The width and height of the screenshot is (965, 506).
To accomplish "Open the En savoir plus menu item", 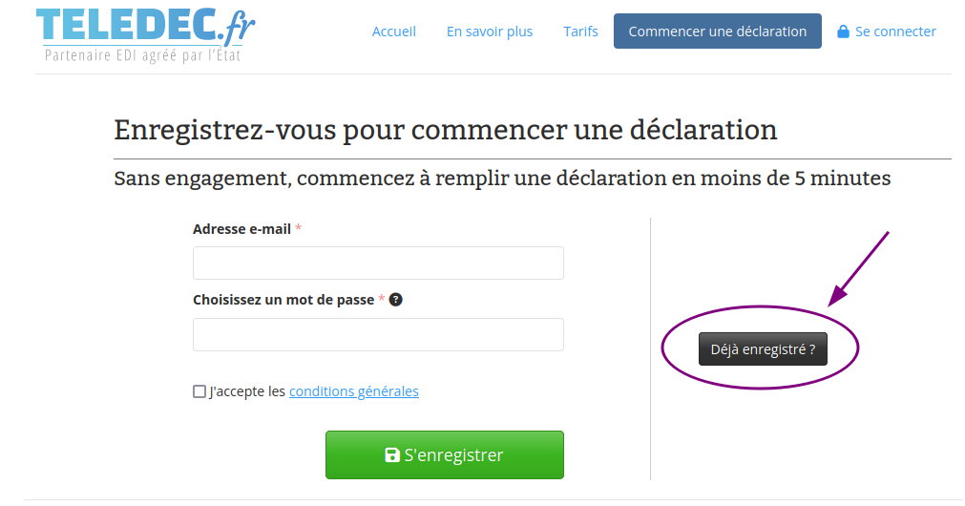I will click(x=490, y=32).
